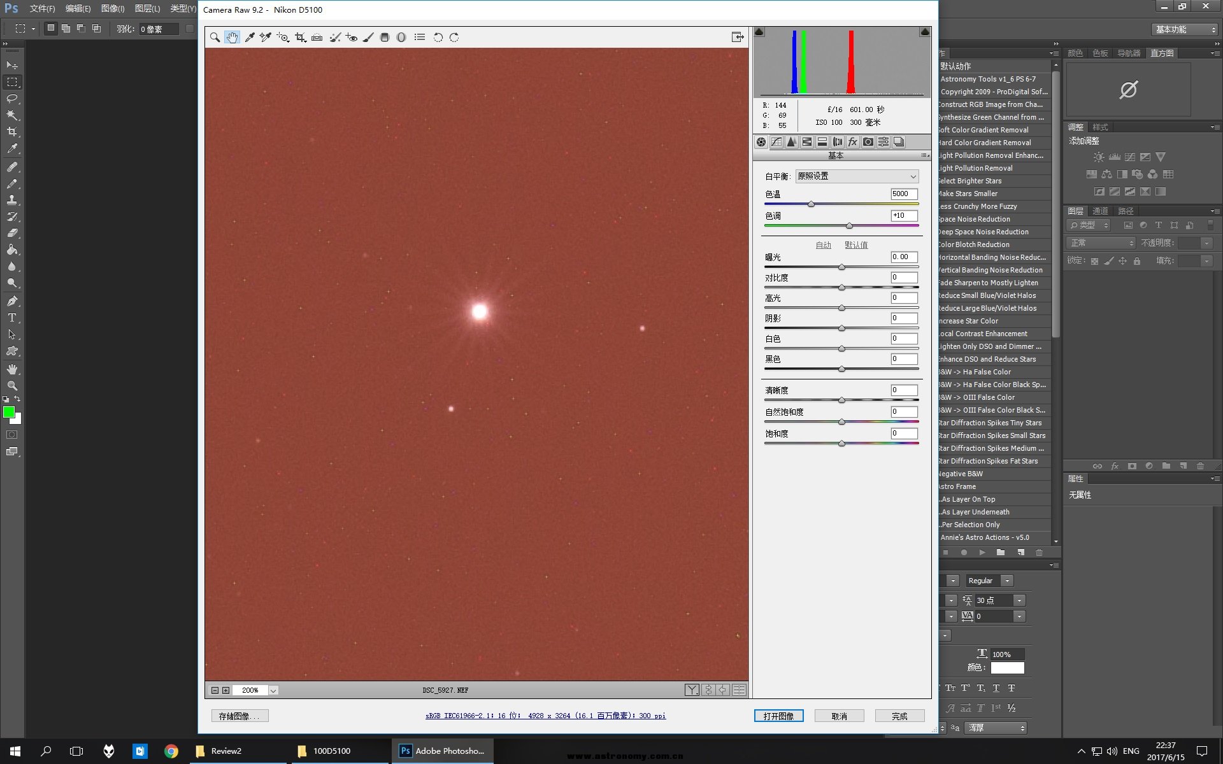Screen dimensions: 1223x764
Task: Select the Hand tool in Camera Raw
Action: (x=232, y=38)
